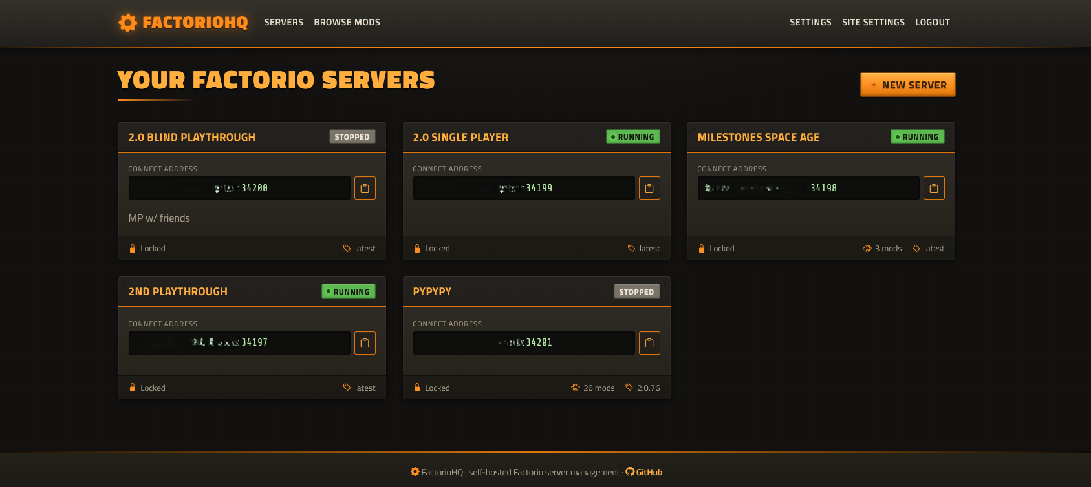
Task: Click version tag icon on 2.0 Single Player
Action: tap(631, 248)
